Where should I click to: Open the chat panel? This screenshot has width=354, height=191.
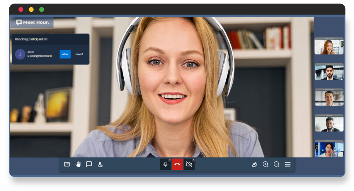(x=89, y=164)
